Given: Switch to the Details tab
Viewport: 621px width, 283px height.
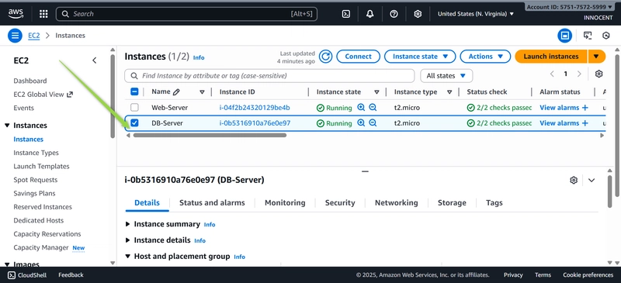Looking at the screenshot, I should point(147,202).
